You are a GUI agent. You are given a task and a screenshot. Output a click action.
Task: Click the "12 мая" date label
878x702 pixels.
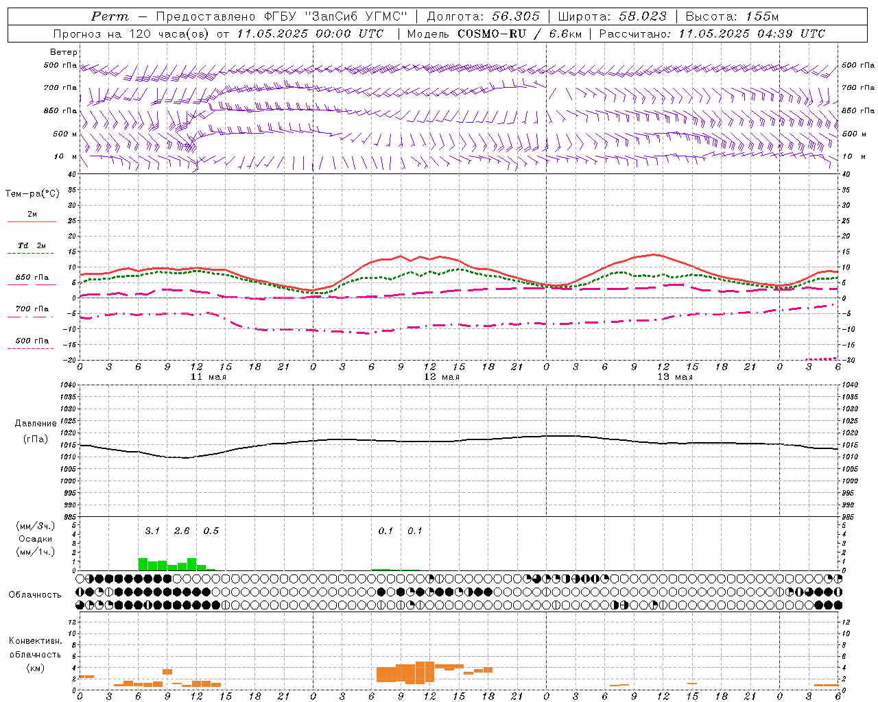[442, 377]
